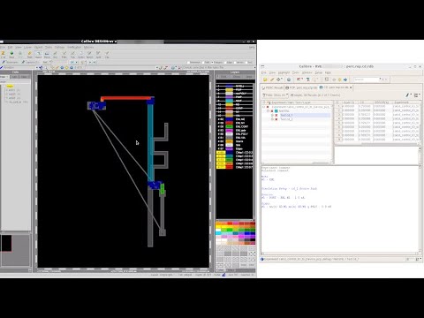Collapse the Experiment calcd_control tree node
424x318 pixels.
click(x=264, y=107)
